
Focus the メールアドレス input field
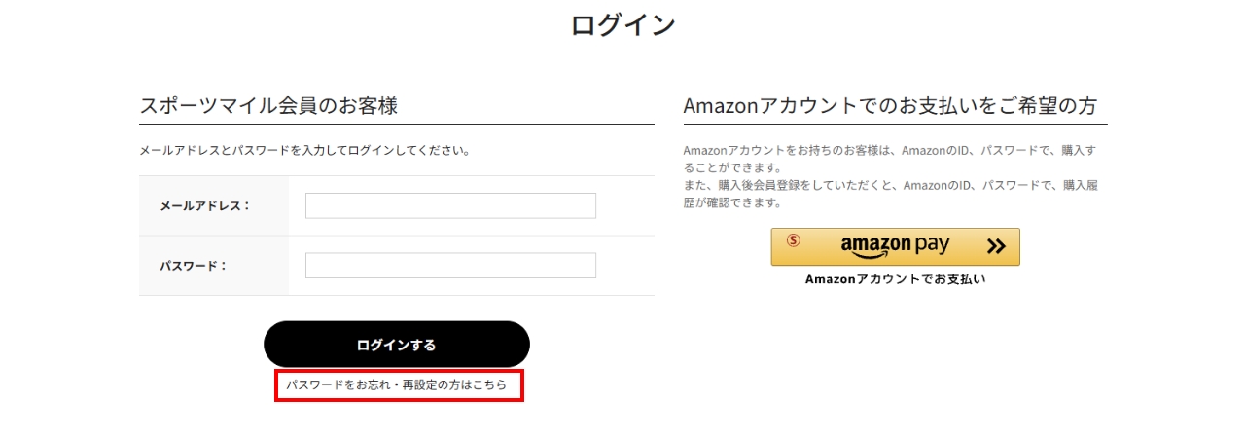click(450, 205)
